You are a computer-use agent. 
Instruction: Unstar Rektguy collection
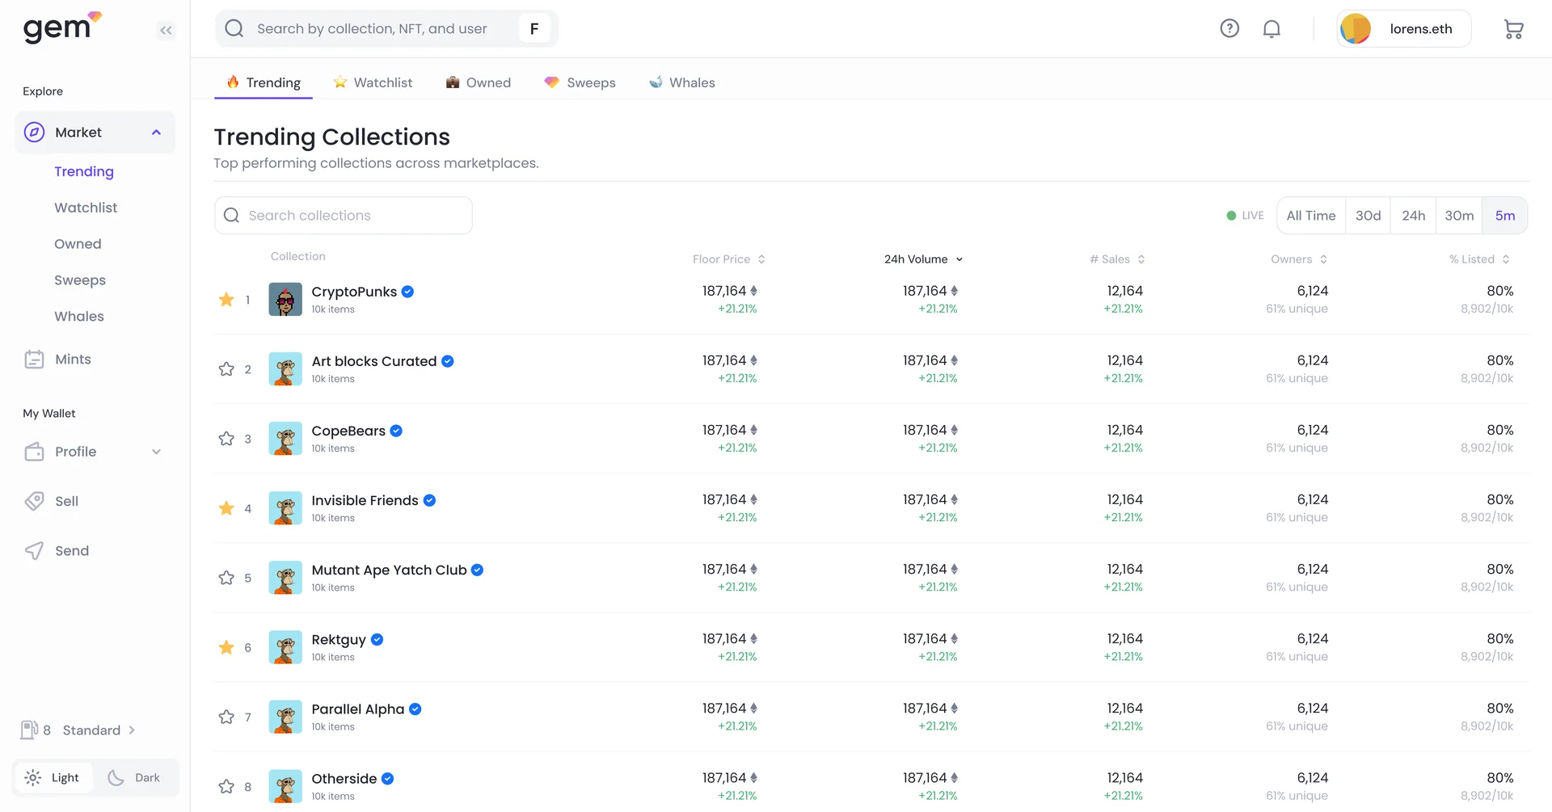pyautogui.click(x=226, y=647)
